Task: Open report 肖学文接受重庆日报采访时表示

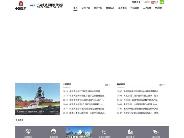Action: (x=141, y=113)
